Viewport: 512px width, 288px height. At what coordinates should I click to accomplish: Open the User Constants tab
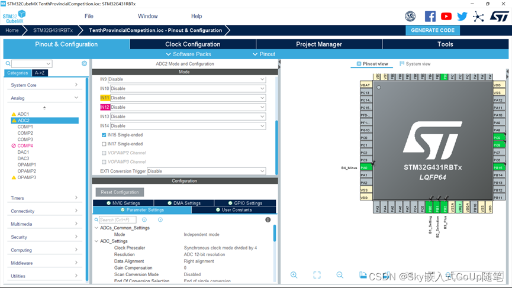coord(234,210)
